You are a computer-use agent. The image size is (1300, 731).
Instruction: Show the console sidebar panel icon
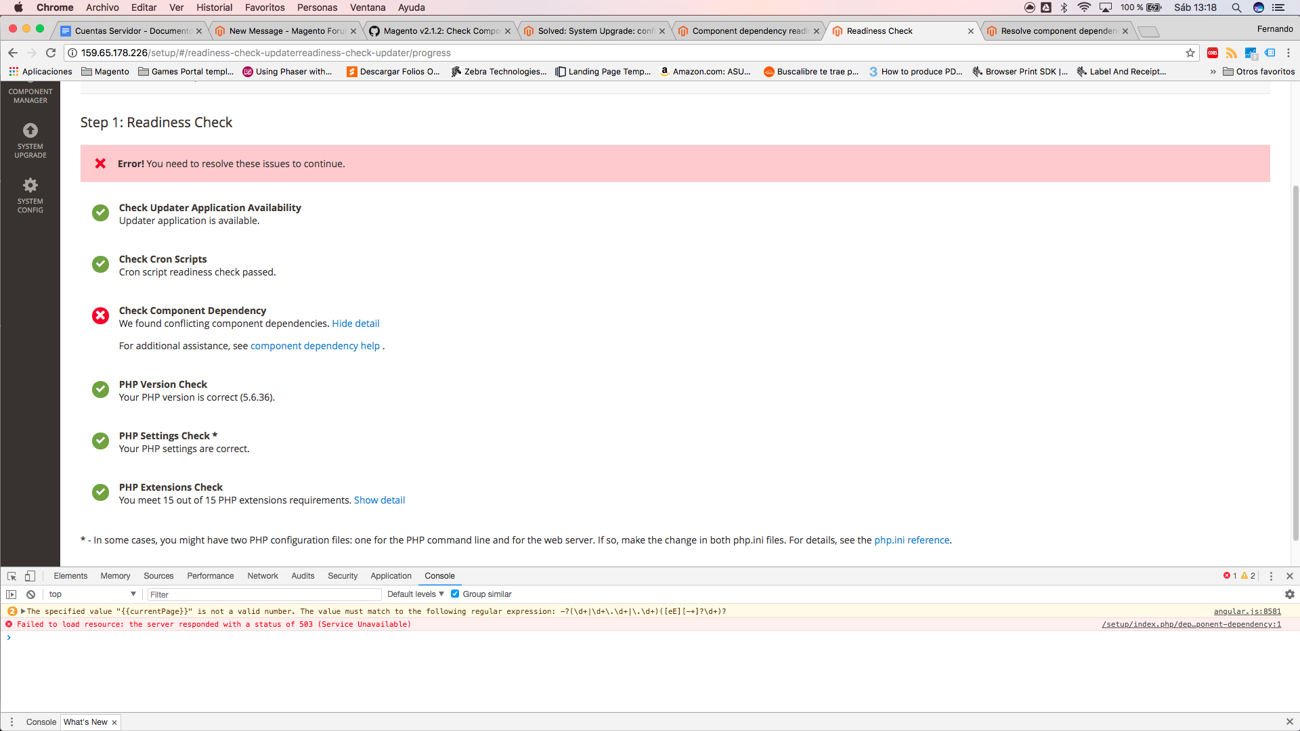click(x=12, y=594)
